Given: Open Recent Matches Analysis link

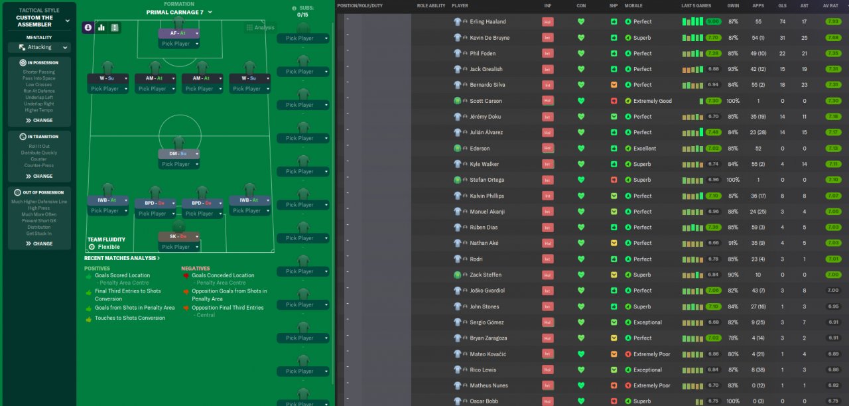Looking at the screenshot, I should pos(122,258).
